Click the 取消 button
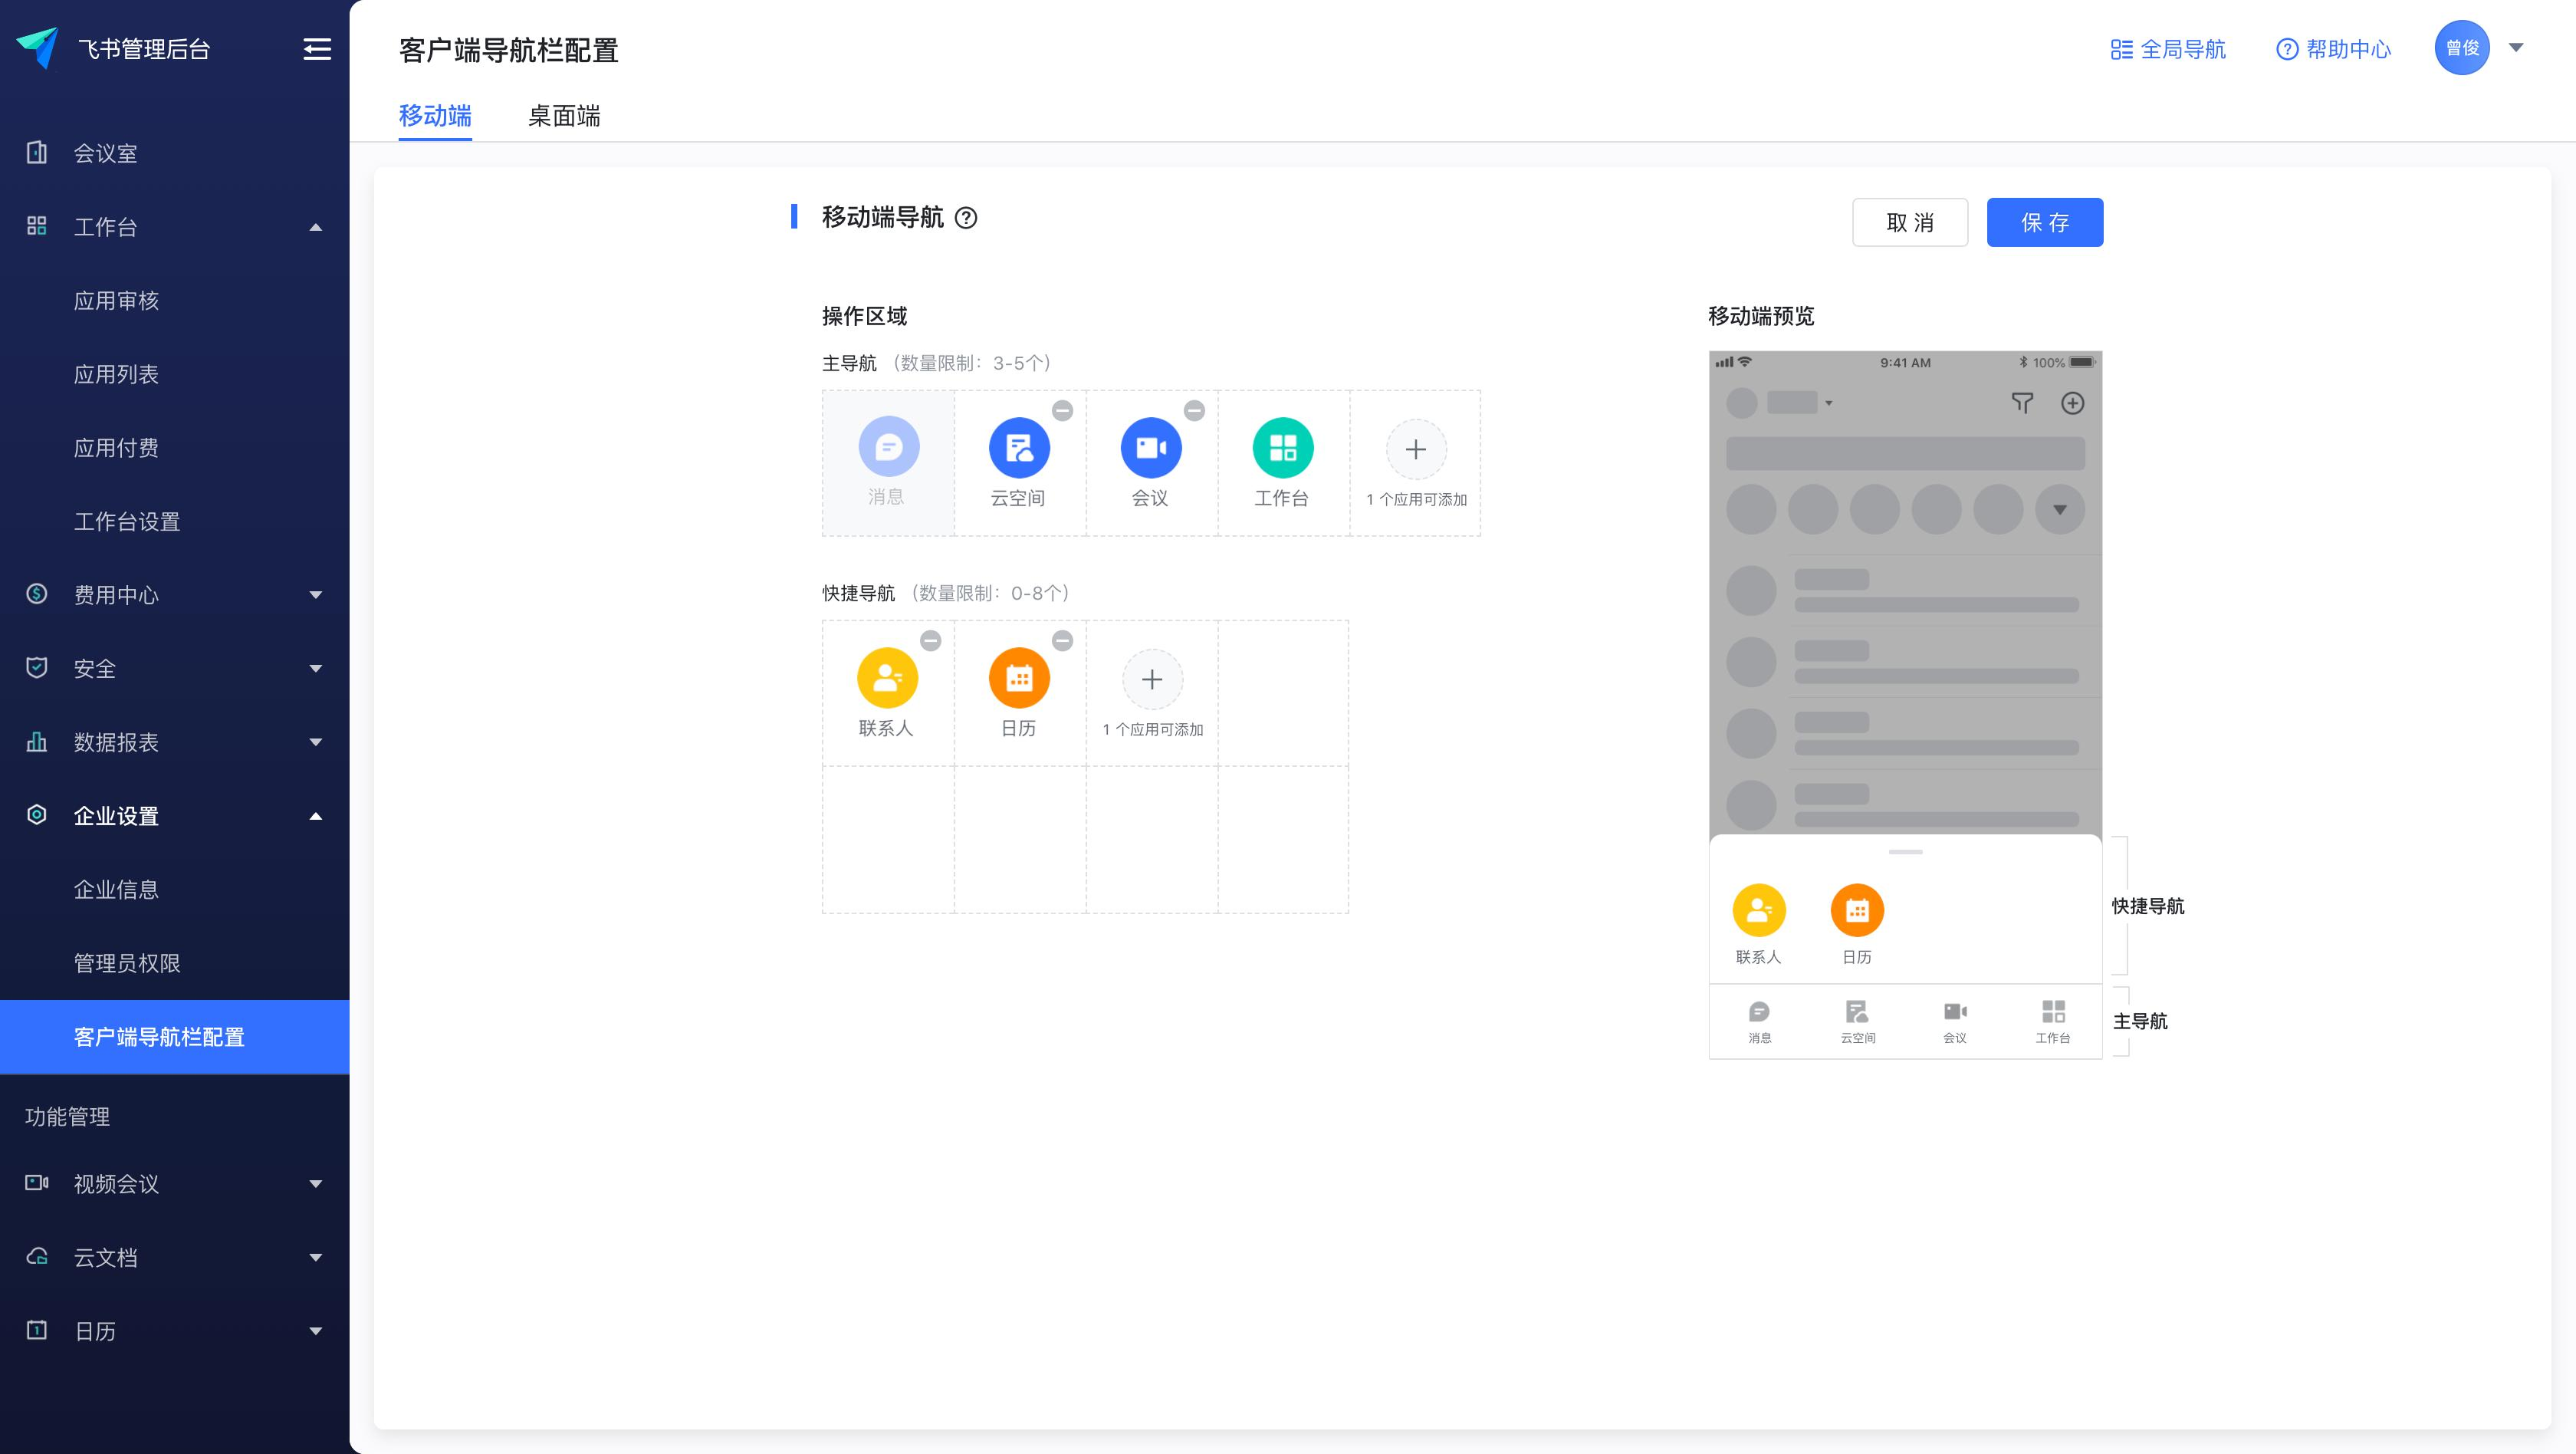Image resolution: width=2576 pixels, height=1454 pixels. [1909, 222]
